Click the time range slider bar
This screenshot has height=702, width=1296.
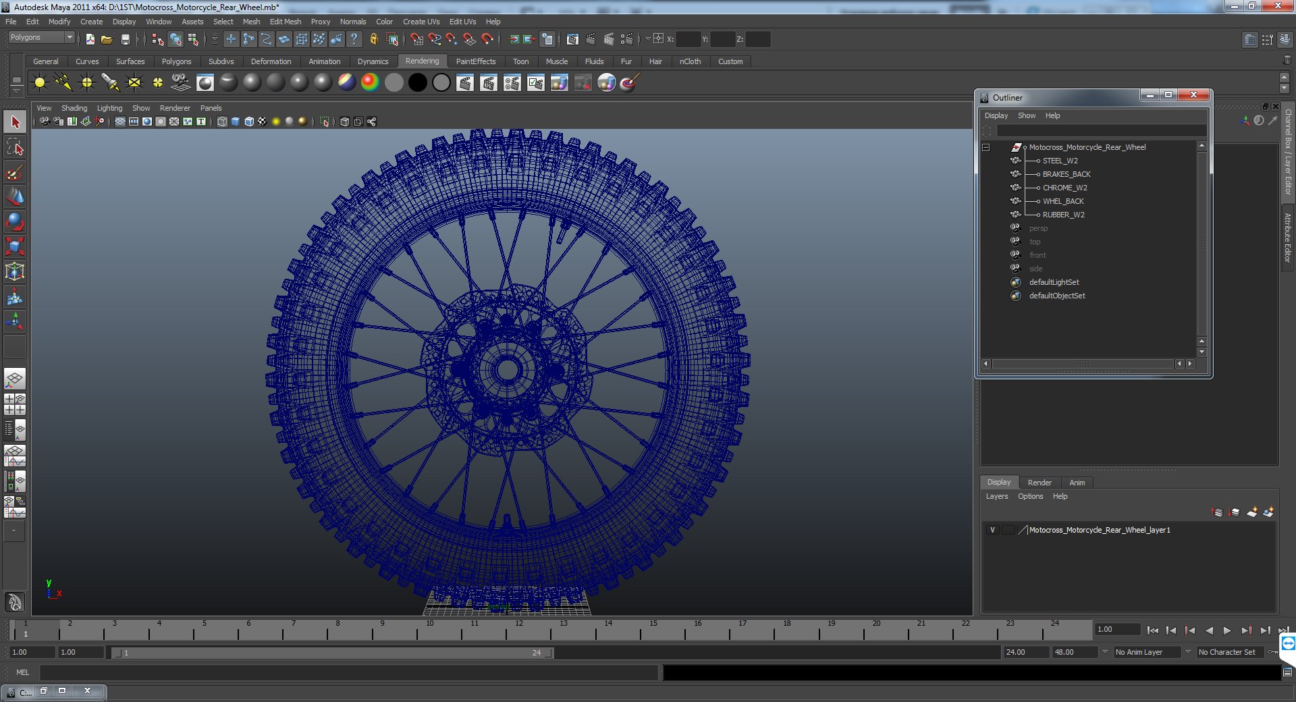(332, 653)
